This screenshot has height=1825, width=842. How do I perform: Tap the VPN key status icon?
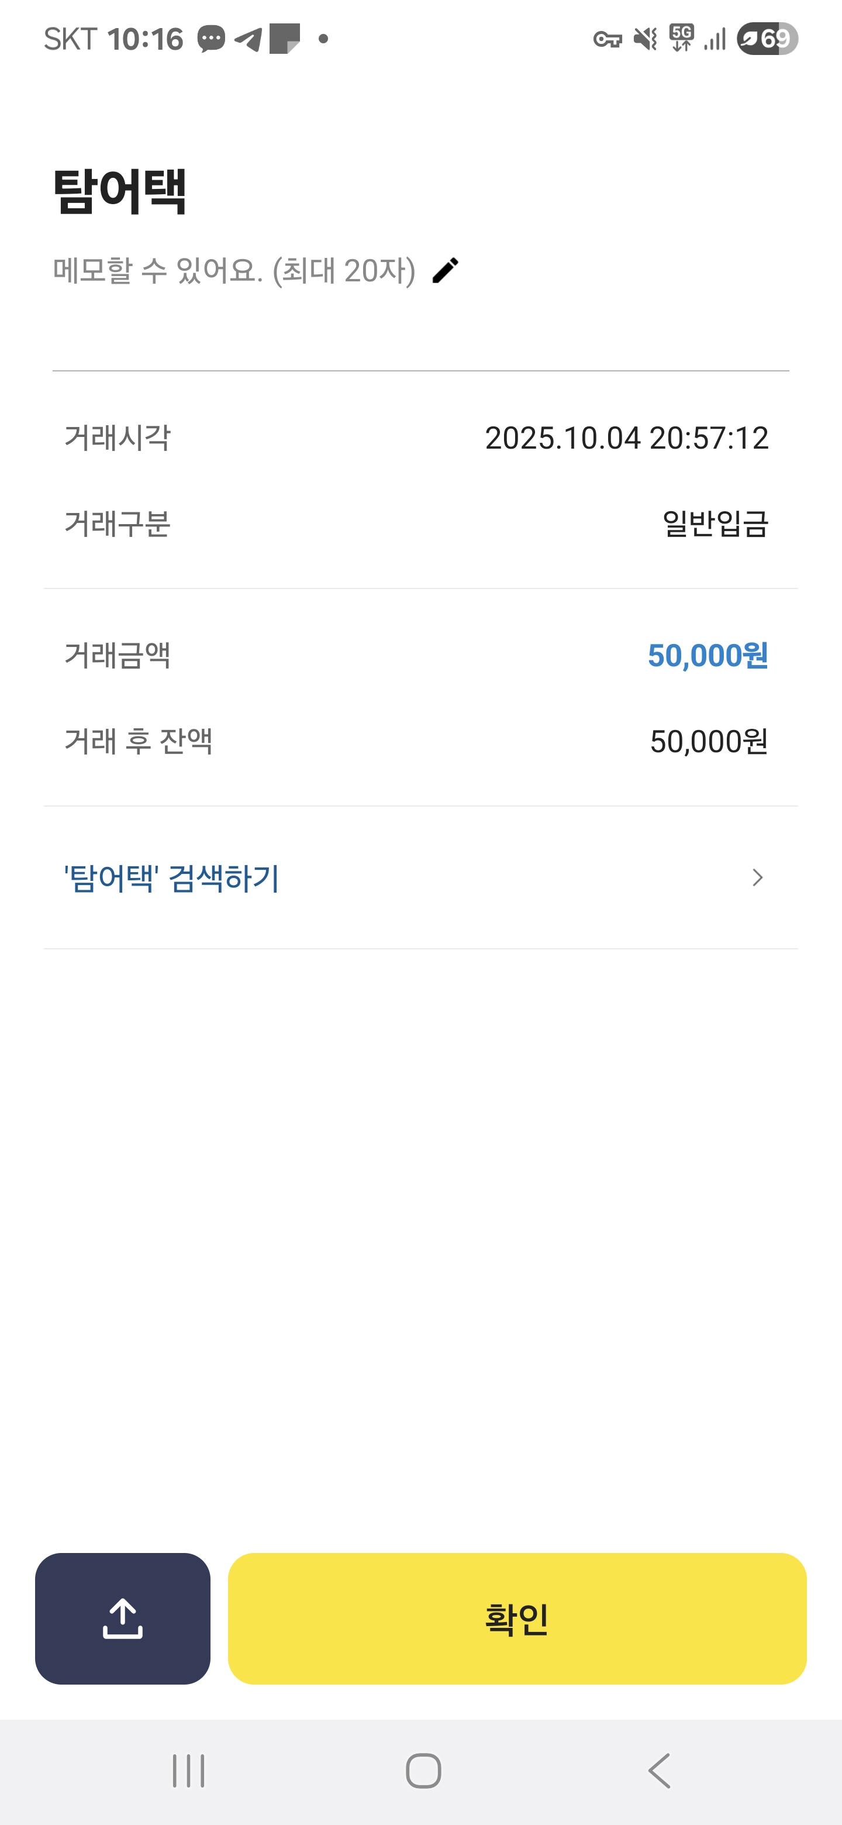pyautogui.click(x=607, y=39)
